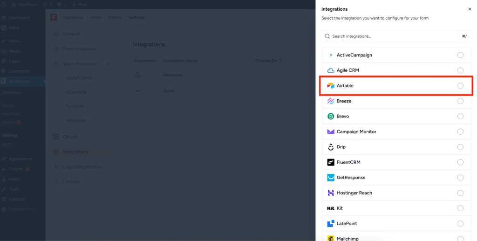The width and height of the screenshot is (477, 241).
Task: Click the Connection Name column header
Action: pos(179,61)
